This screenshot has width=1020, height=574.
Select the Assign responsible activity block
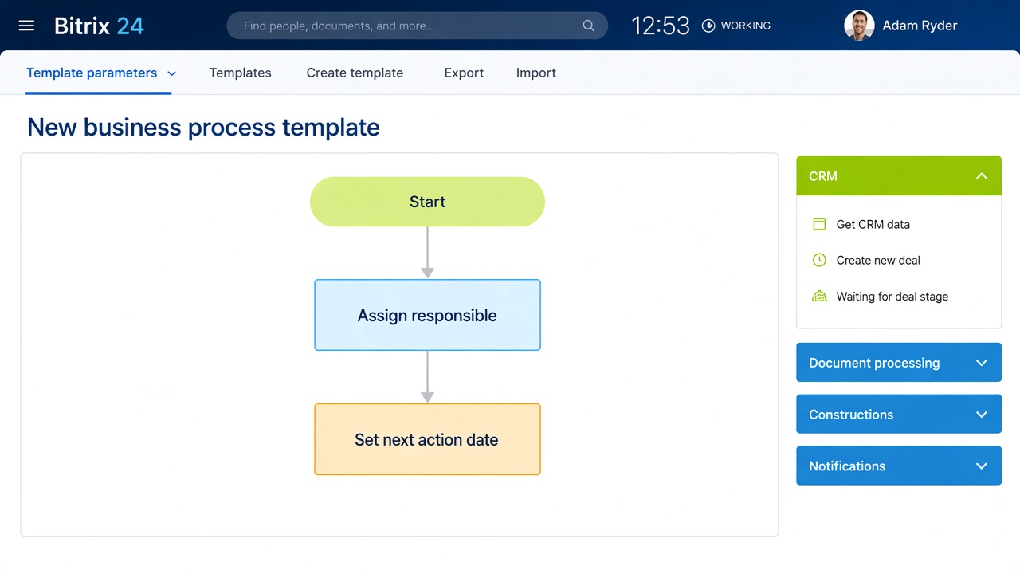427,315
